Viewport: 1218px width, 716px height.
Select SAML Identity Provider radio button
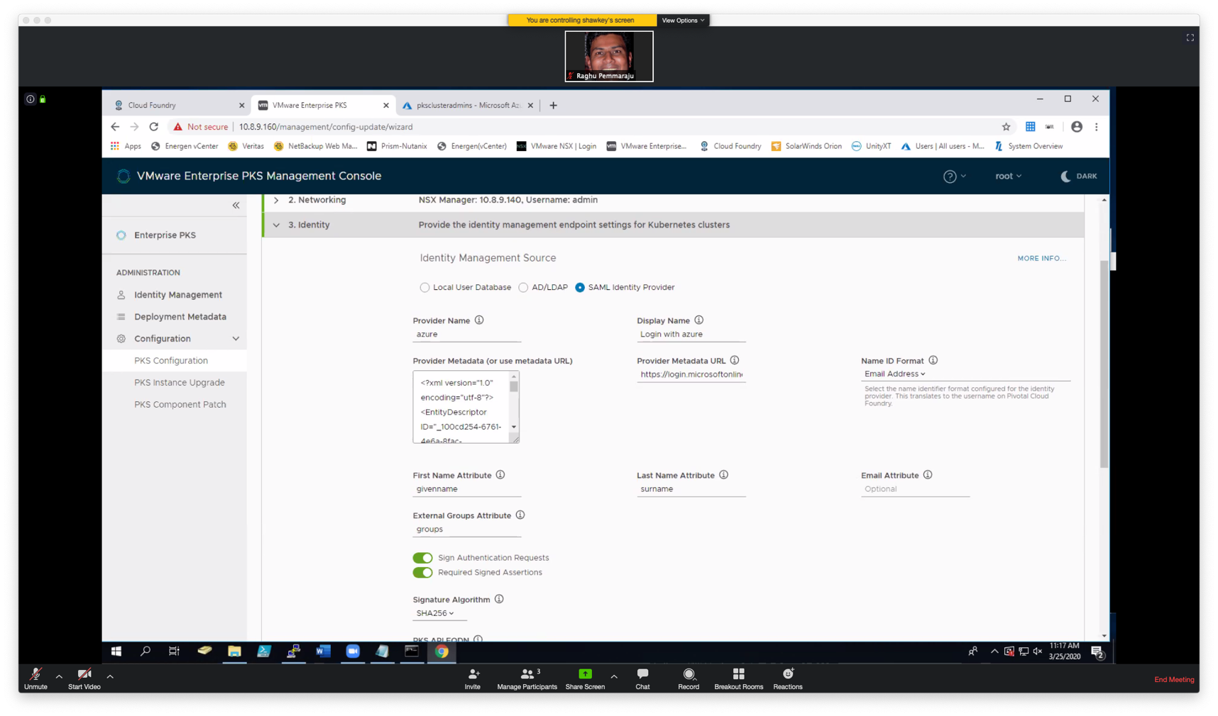click(x=580, y=288)
